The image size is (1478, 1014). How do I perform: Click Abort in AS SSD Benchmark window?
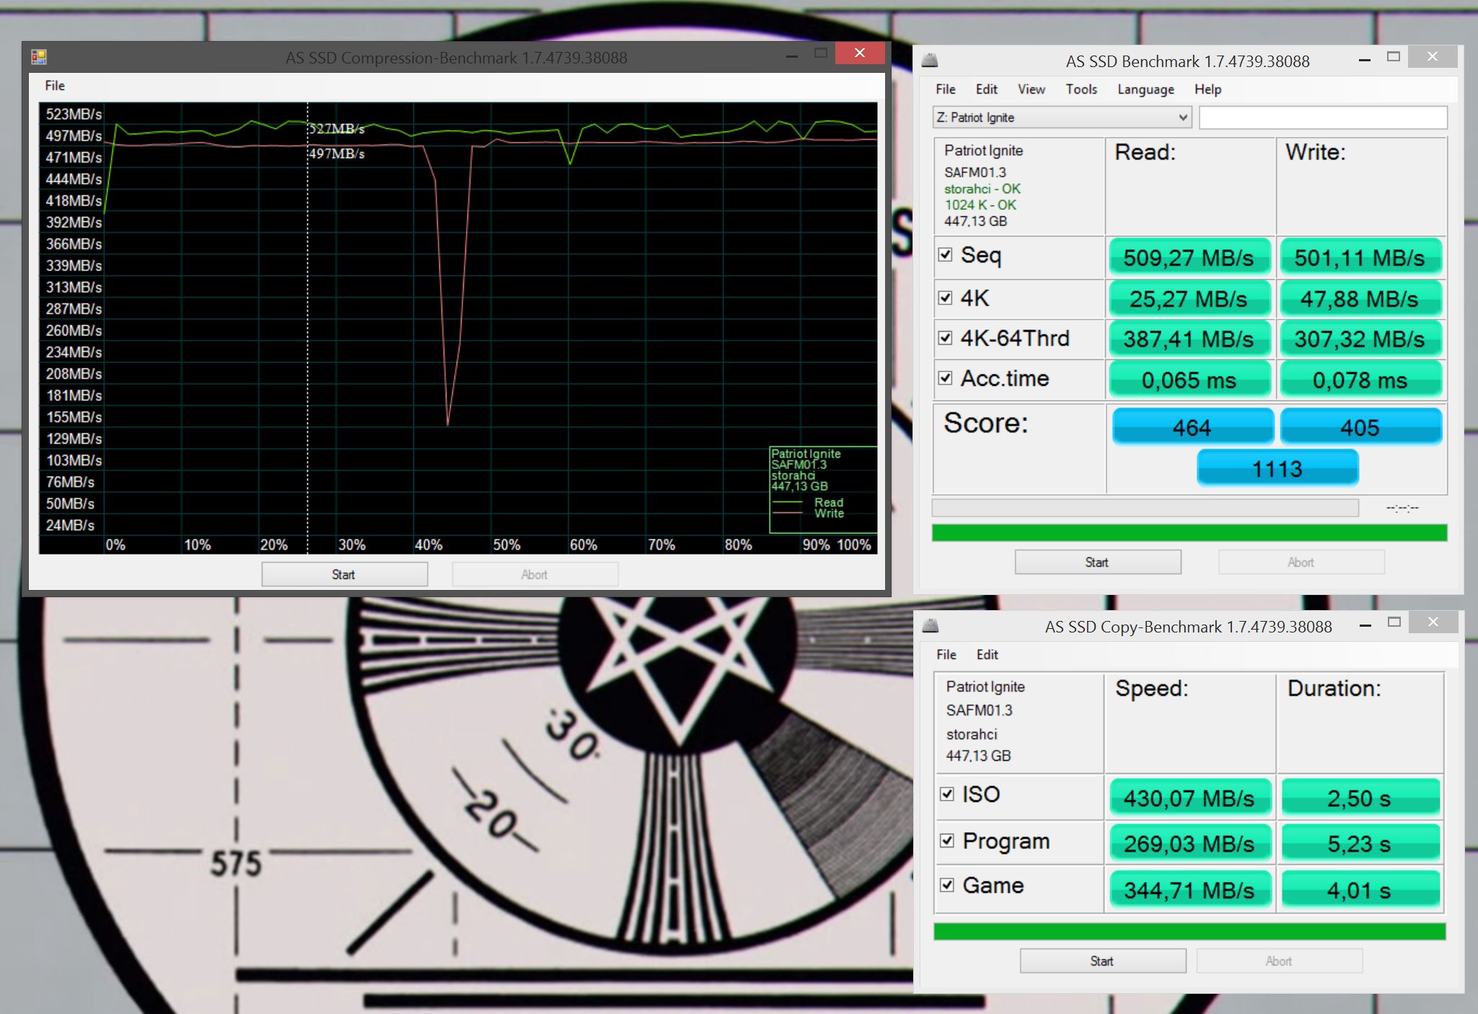pos(1301,563)
